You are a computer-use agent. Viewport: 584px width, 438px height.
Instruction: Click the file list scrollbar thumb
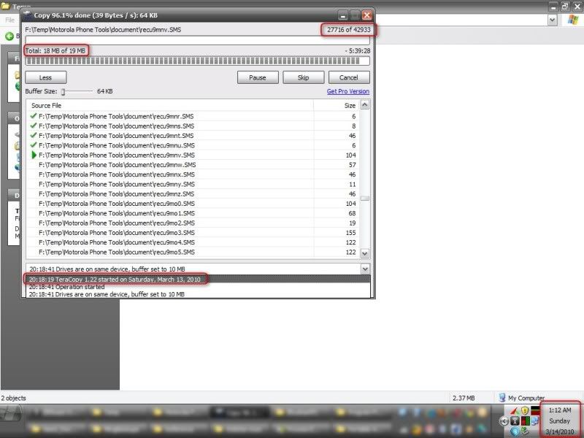pyautogui.click(x=364, y=199)
